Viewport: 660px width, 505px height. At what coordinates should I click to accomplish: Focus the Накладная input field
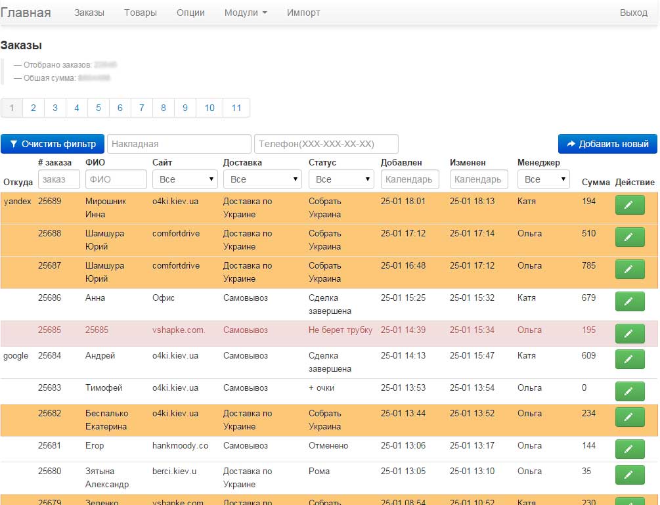(x=179, y=144)
